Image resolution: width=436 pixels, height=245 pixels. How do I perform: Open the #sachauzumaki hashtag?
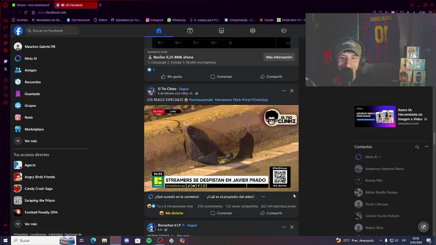(x=201, y=100)
